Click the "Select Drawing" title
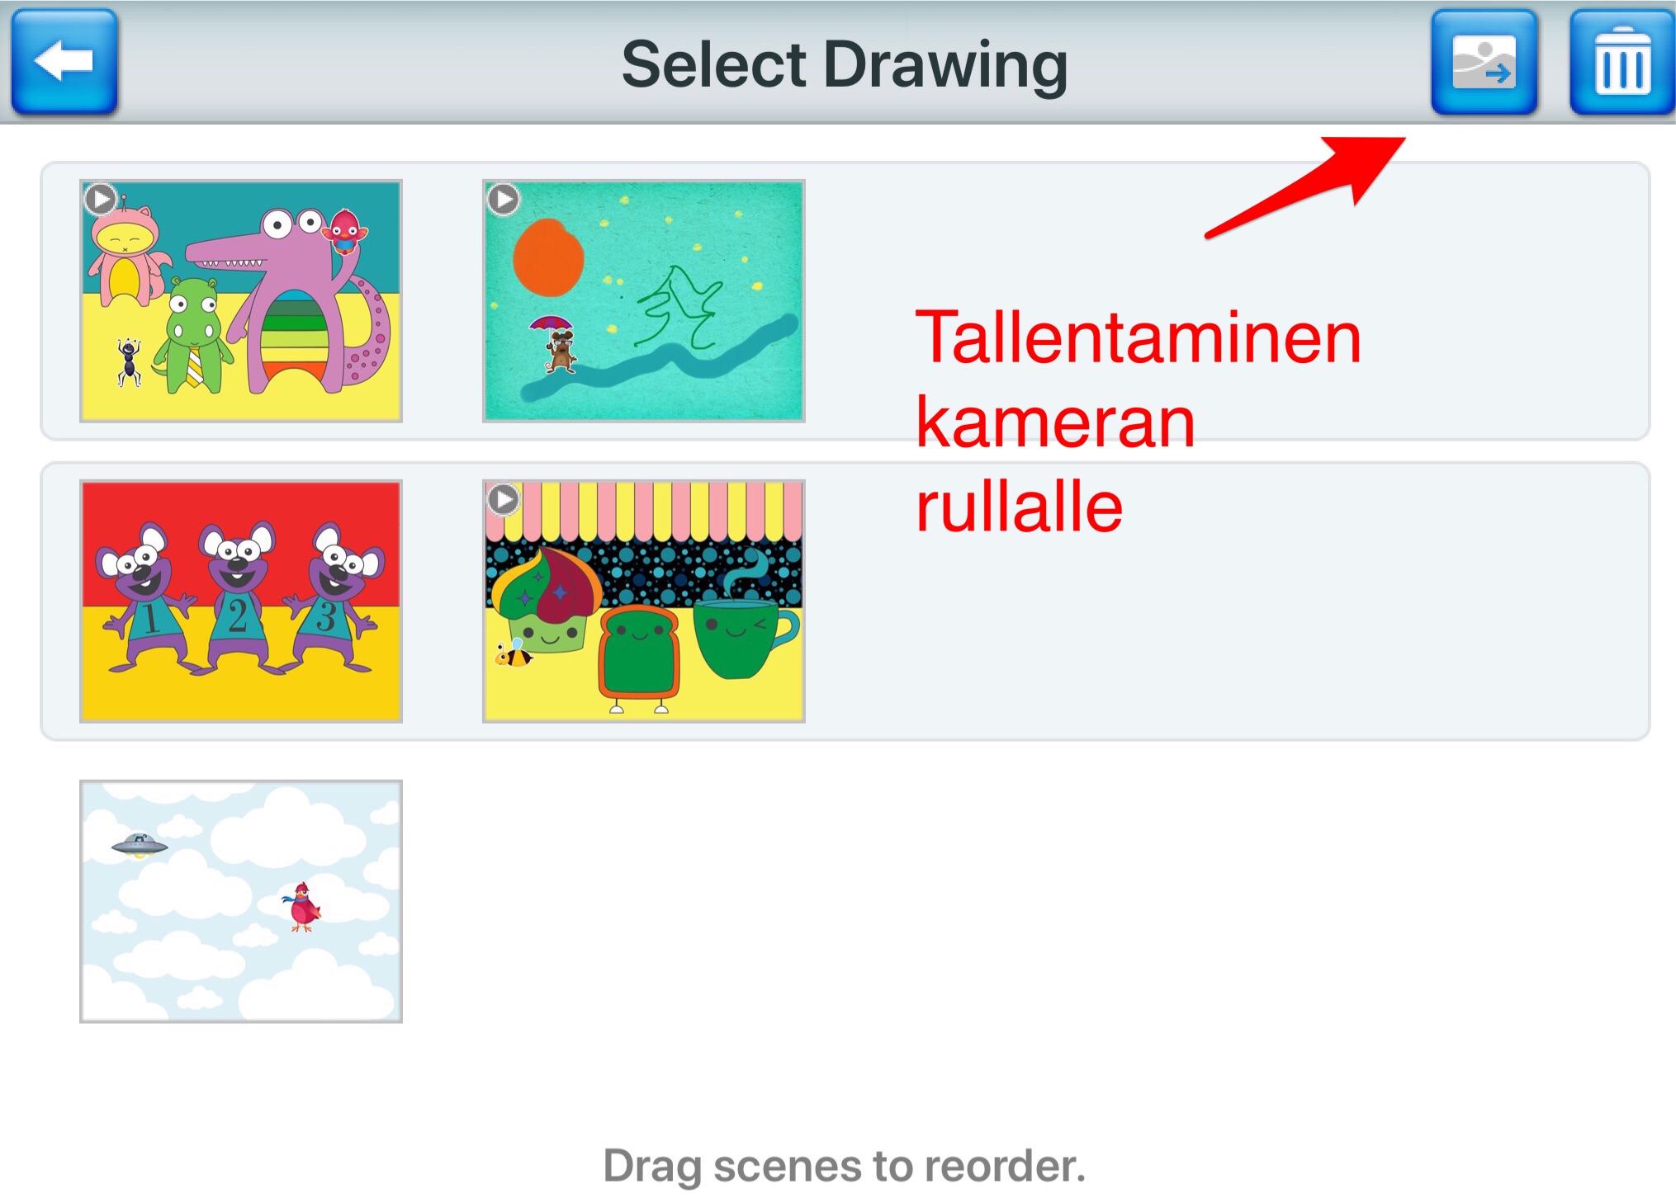This screenshot has width=1676, height=1203. (844, 64)
